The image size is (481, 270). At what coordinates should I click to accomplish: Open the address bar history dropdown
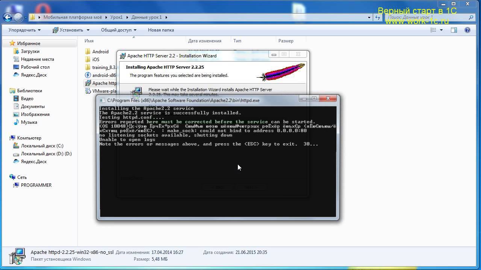click(x=369, y=17)
